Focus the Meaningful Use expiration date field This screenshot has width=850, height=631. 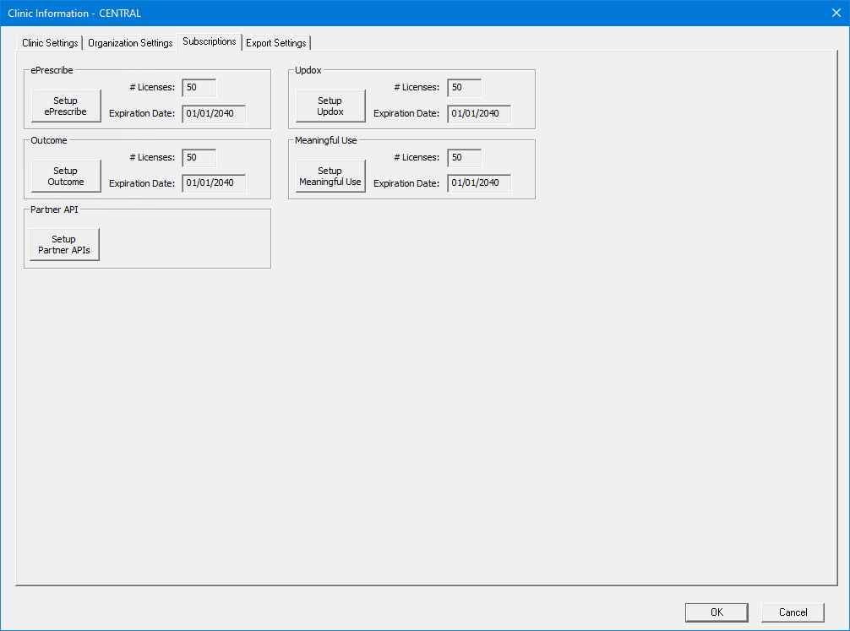479,183
